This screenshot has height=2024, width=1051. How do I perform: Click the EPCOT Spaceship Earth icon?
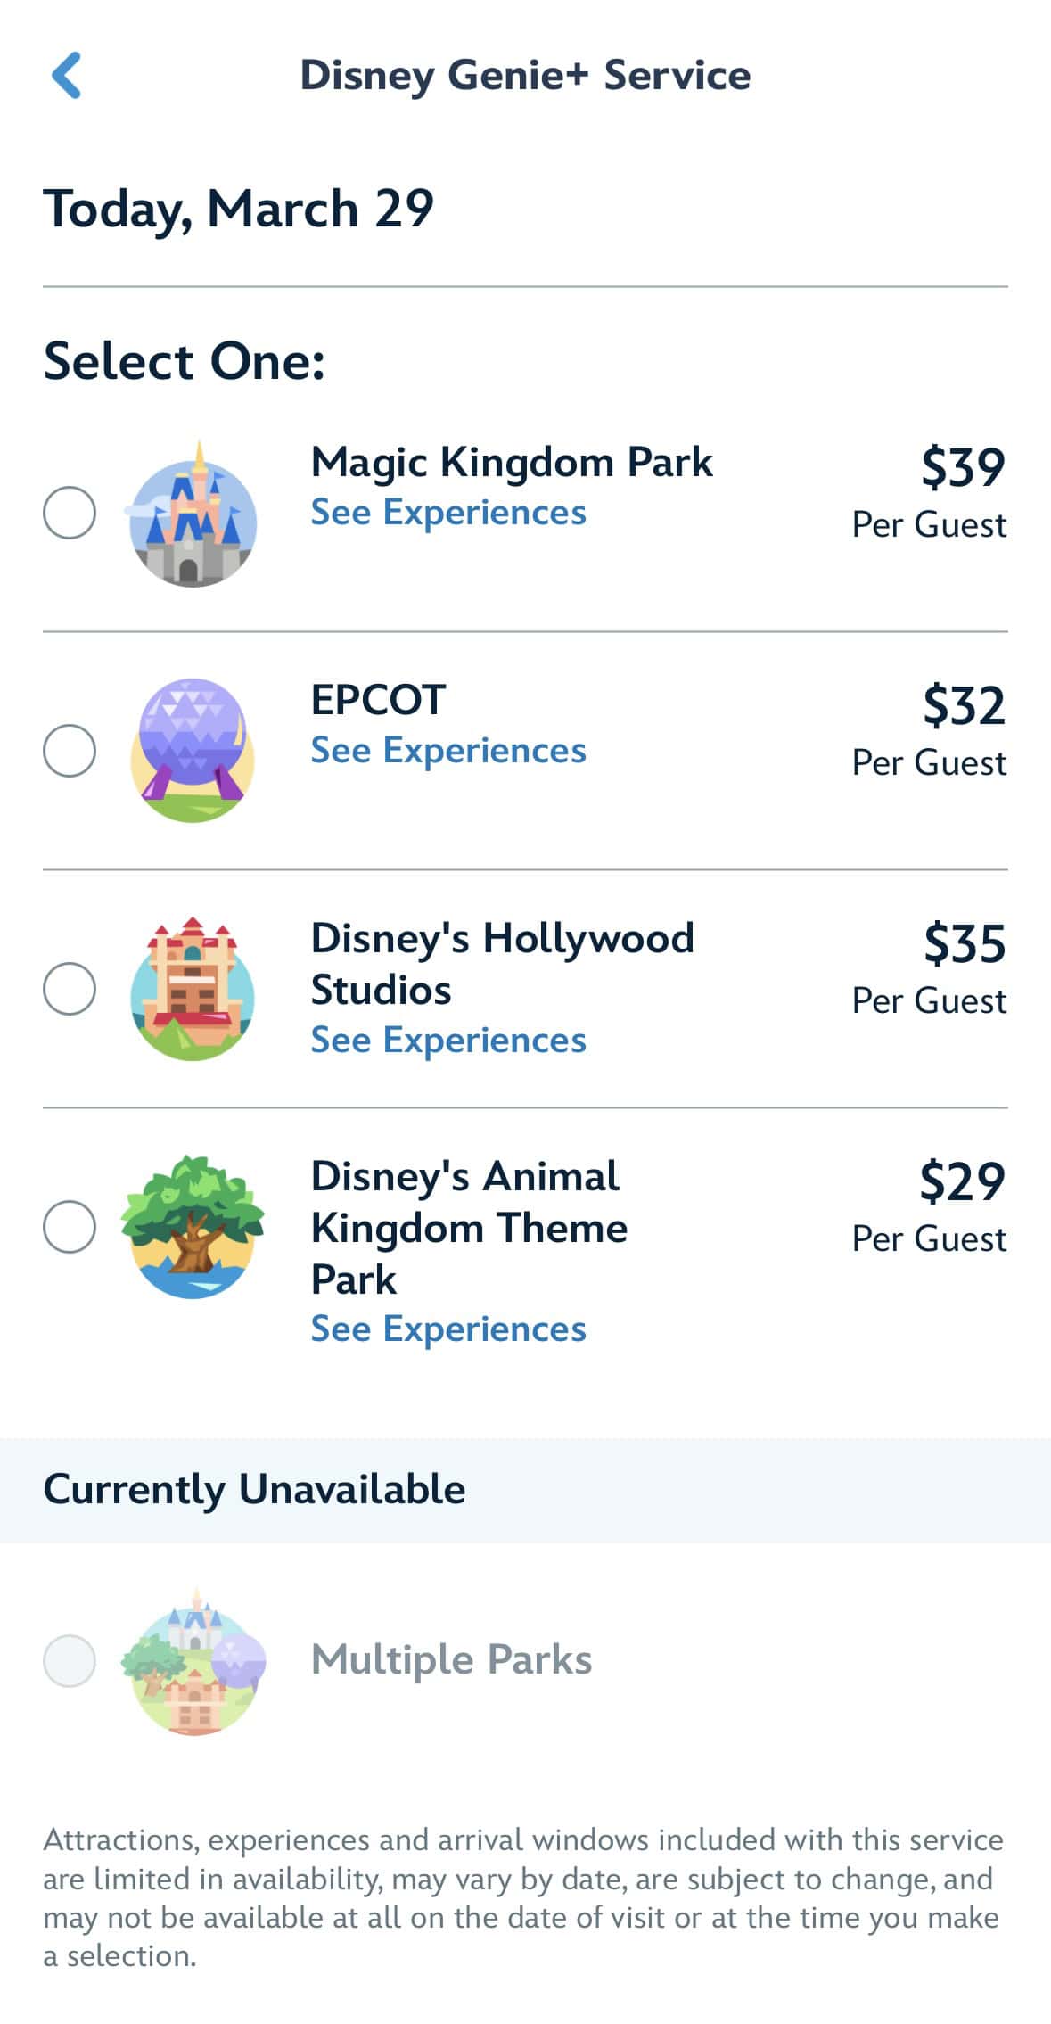click(x=193, y=750)
